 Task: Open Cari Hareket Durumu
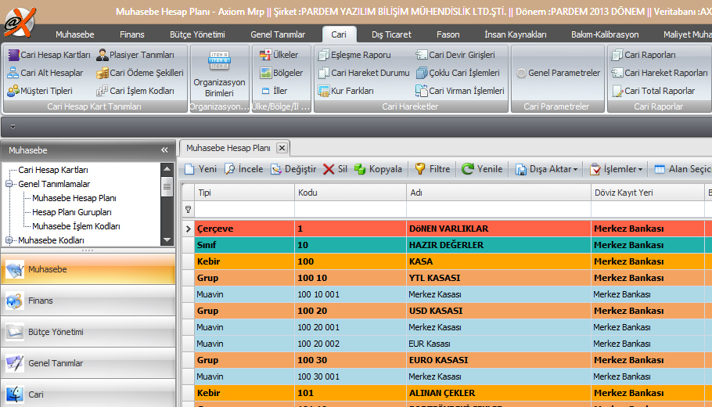tap(363, 73)
